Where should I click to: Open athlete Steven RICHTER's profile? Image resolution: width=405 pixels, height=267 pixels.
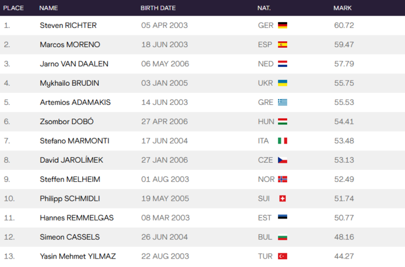tap(68, 26)
